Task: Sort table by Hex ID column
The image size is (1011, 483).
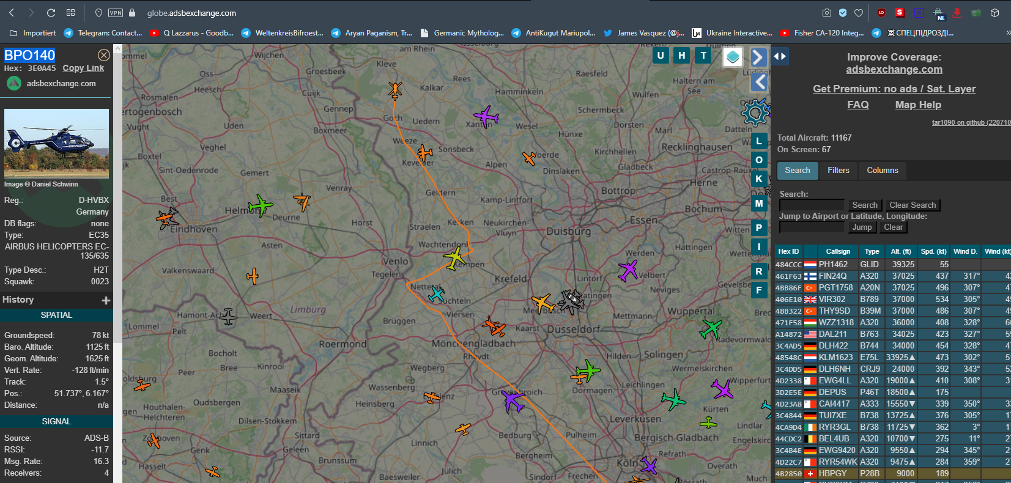Action: tap(788, 251)
